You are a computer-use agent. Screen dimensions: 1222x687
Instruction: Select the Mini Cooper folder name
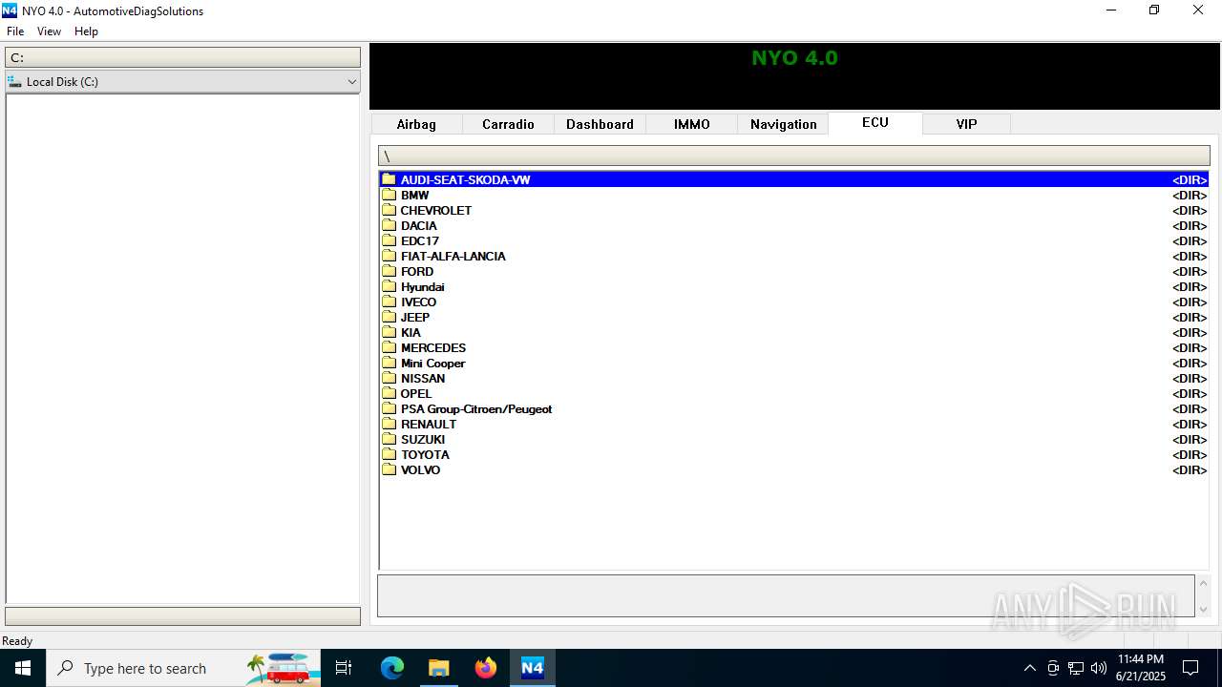pyautogui.click(x=433, y=363)
